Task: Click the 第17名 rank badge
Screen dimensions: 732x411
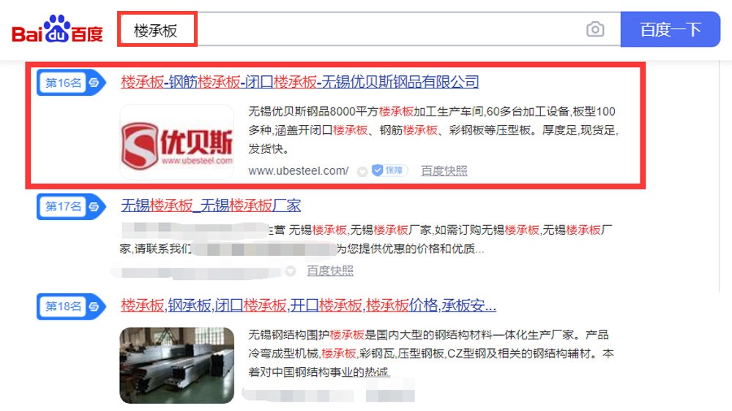Action: click(71, 206)
